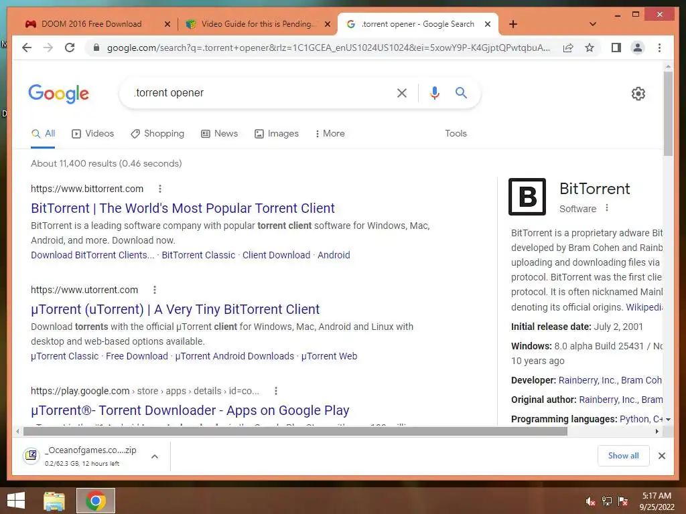Clear the search box text
This screenshot has width=686, height=514.
click(402, 92)
